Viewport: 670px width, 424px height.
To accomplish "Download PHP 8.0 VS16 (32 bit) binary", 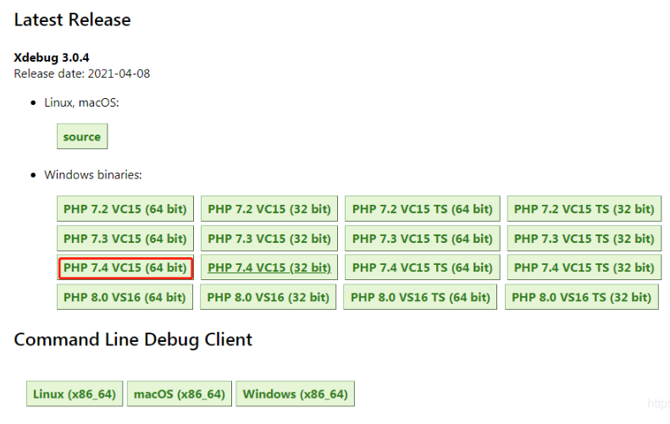I will click(x=268, y=297).
